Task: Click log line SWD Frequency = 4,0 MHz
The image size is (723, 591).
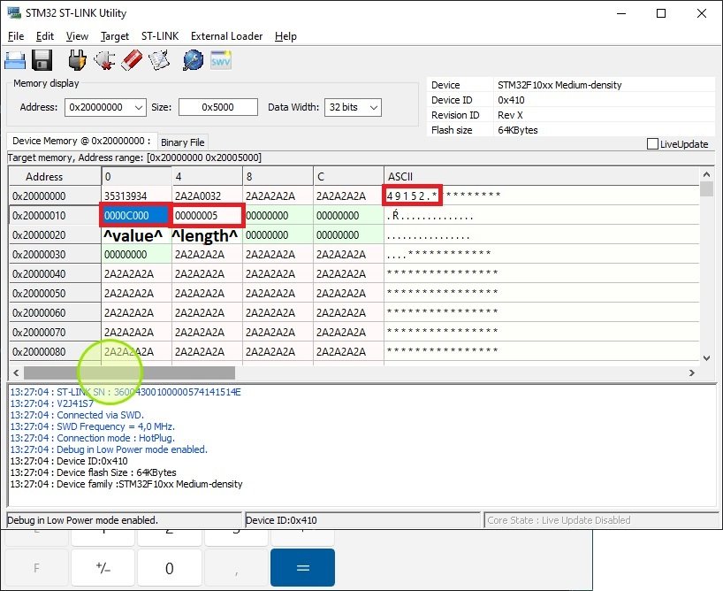Action: (93, 426)
